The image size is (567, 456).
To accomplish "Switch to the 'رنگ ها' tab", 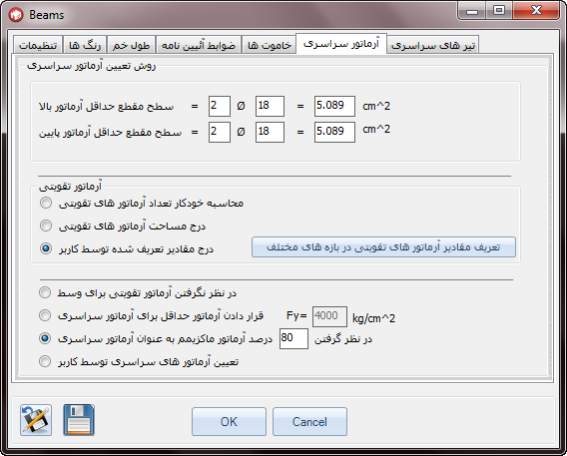I will point(85,45).
